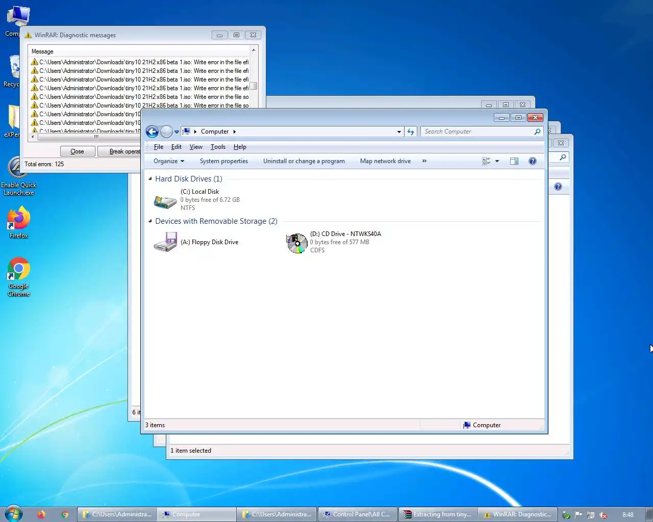
Task: Click the WinRAR message list vertical scrollbar thumb
Action: pos(253,86)
